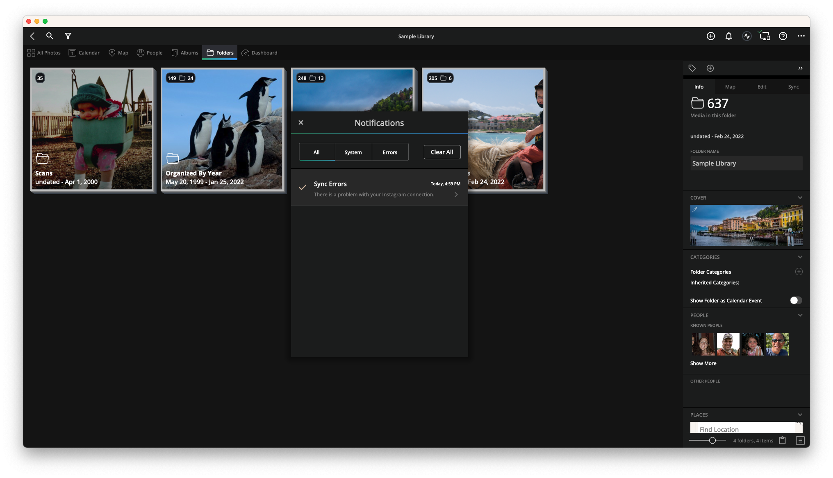Image resolution: width=833 pixels, height=478 pixels.
Task: Select the young girl face thumbnail
Action: click(x=753, y=344)
